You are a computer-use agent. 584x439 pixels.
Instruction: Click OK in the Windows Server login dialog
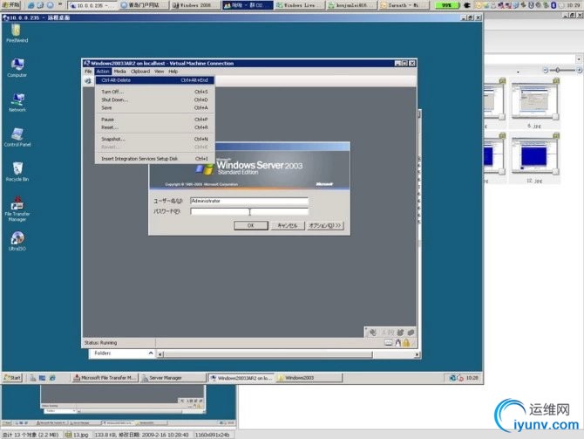(x=251, y=226)
